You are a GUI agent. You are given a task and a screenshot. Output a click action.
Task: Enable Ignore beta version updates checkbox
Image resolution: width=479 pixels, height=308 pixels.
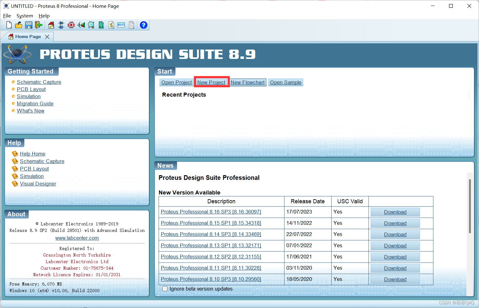click(165, 289)
